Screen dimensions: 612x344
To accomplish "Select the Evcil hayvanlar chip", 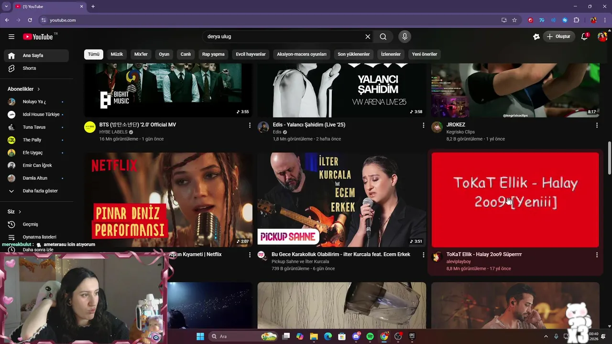I will (251, 54).
